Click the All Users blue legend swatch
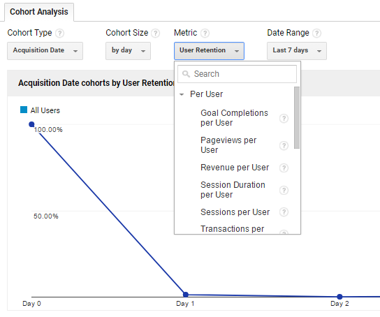The image size is (380, 317). click(24, 110)
